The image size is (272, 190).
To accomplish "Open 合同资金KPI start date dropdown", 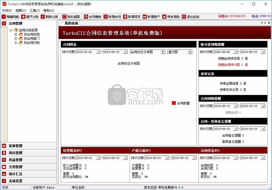I will point(236,158).
